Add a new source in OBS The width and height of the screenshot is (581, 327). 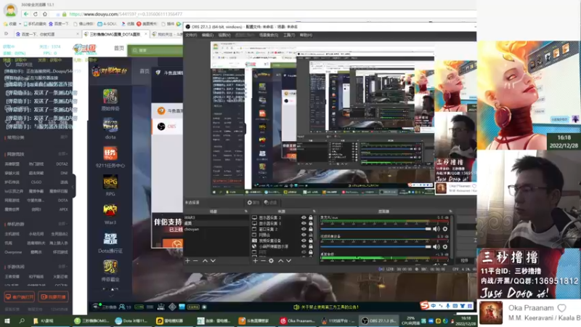pos(255,261)
